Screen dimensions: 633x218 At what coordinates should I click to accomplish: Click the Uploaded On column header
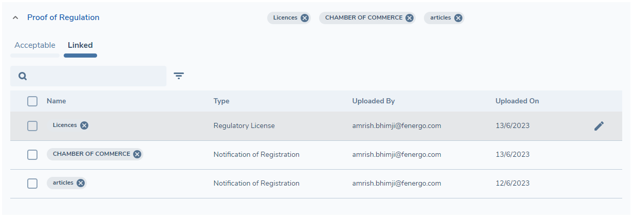[517, 101]
